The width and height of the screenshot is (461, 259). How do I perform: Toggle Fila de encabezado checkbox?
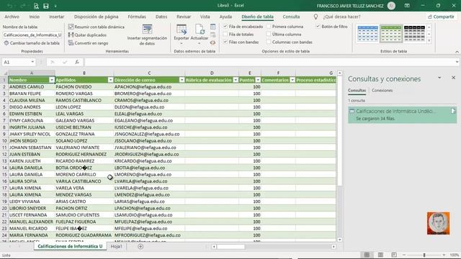click(225, 27)
